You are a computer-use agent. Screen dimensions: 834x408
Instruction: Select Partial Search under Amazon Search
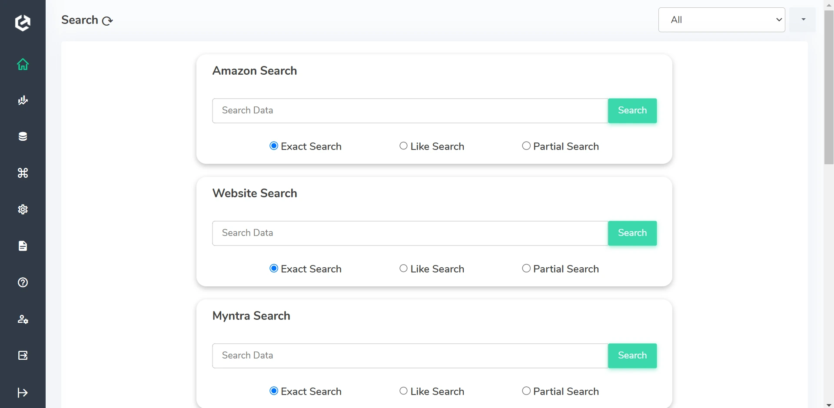coord(526,146)
